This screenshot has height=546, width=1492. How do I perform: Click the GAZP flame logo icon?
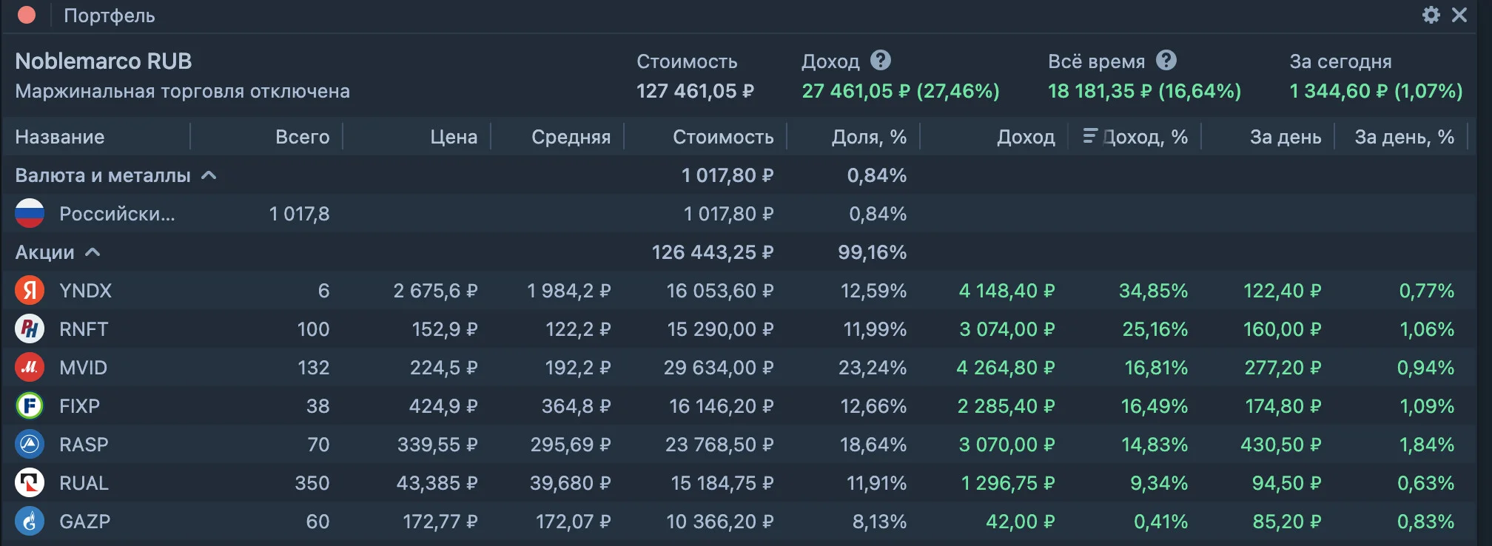30,522
